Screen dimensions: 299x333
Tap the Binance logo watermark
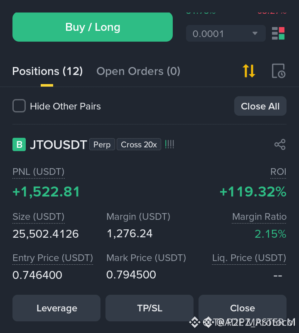195,322
